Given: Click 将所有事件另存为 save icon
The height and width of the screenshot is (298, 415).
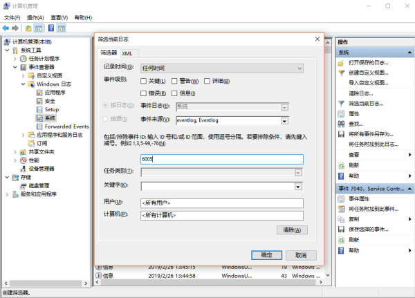Looking at the screenshot, I should coord(341,134).
